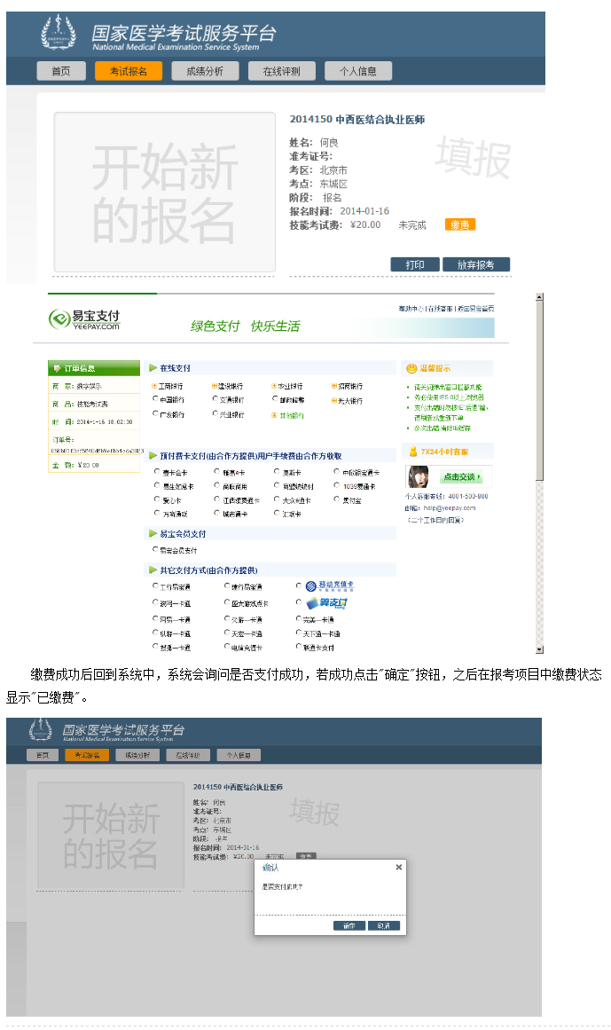Click the Yeepay 易宝支付 logo
The height and width of the screenshot is (1030, 611).
(x=84, y=319)
